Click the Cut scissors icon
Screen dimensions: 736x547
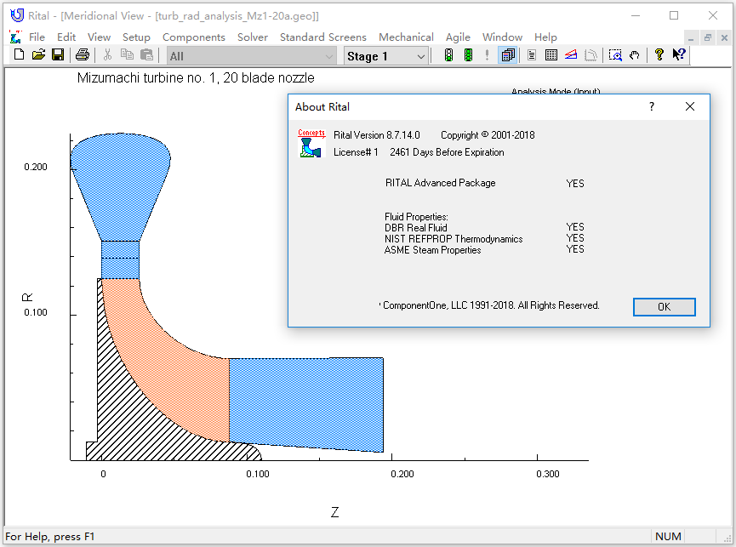pyautogui.click(x=107, y=55)
